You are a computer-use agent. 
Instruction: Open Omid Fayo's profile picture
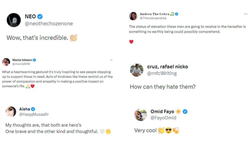point(140,115)
